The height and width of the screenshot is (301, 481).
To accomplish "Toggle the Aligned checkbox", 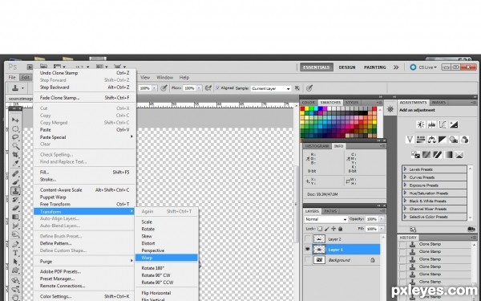I will click(218, 87).
